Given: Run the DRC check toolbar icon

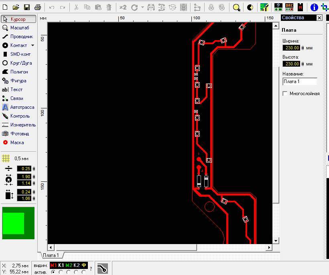Looking at the screenshot, I should coord(289,7).
